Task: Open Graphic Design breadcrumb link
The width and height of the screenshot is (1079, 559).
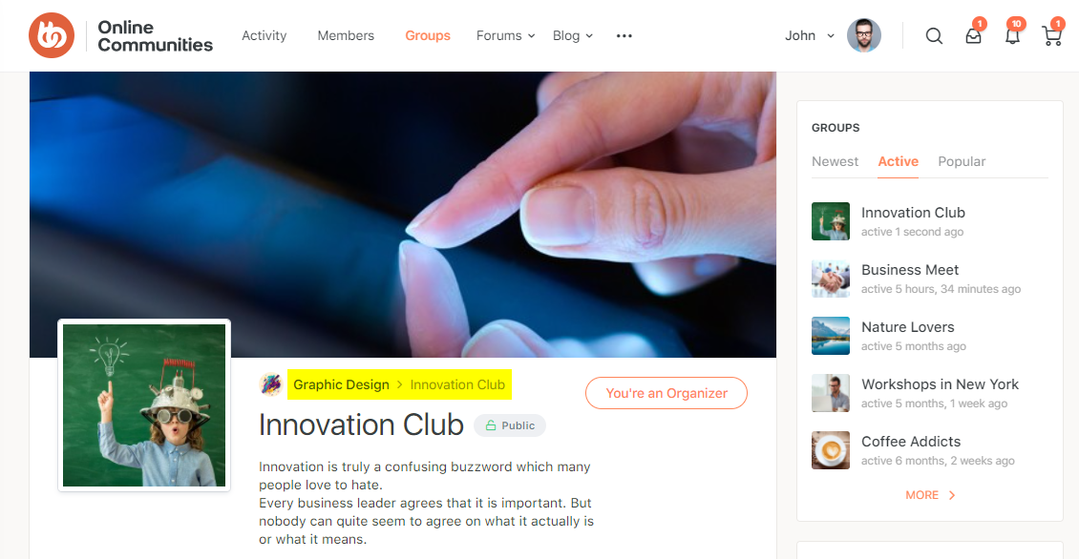Action: (x=341, y=385)
